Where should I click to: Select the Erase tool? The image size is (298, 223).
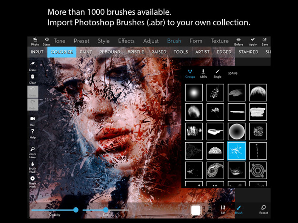pos(32,65)
